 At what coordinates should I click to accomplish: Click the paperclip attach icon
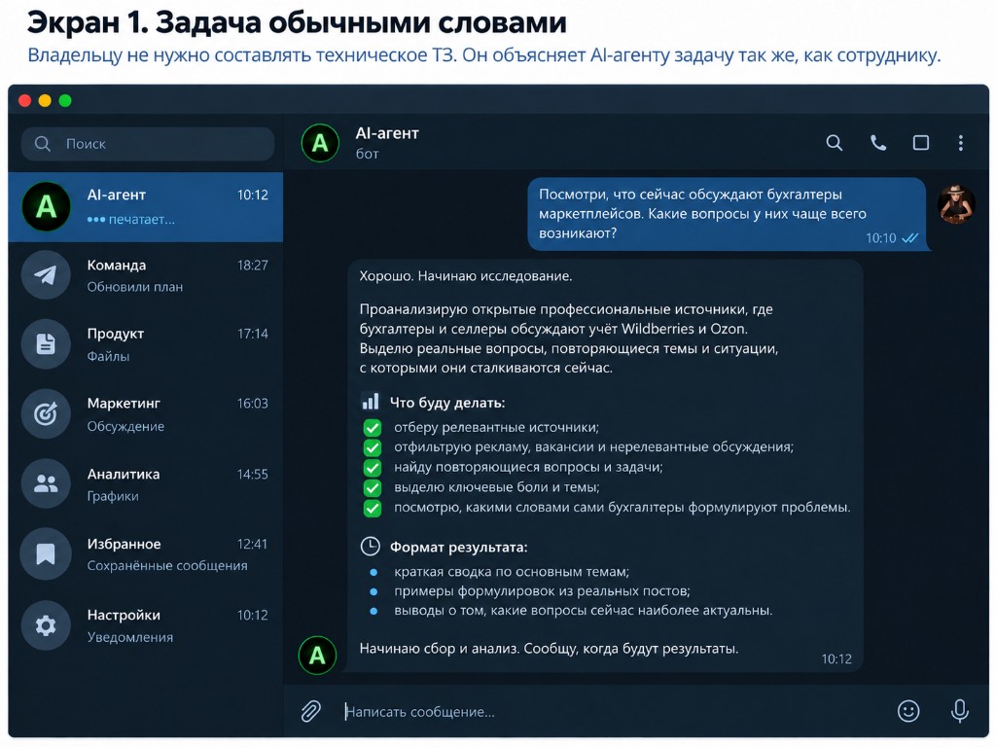(310, 711)
